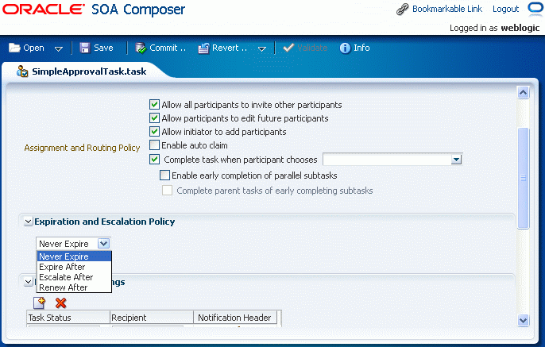Open the Bookmarkable Link
This screenshot has height=347, width=545.
point(447,10)
